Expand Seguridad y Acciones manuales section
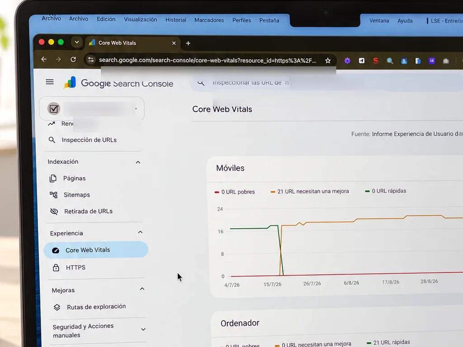This screenshot has height=347, width=463. pyautogui.click(x=143, y=329)
